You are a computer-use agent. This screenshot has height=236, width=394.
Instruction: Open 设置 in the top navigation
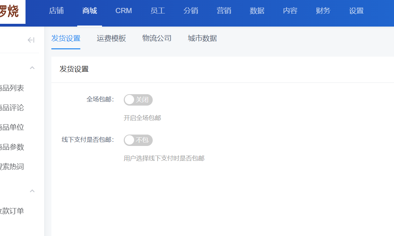(356, 11)
